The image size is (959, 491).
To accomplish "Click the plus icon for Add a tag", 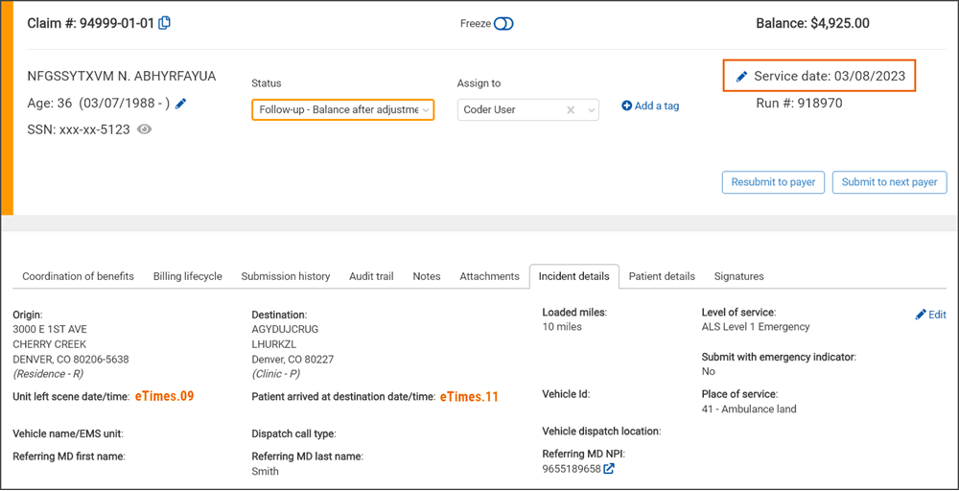I will (626, 105).
